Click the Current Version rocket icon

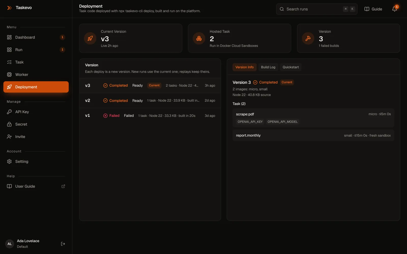pos(90,38)
